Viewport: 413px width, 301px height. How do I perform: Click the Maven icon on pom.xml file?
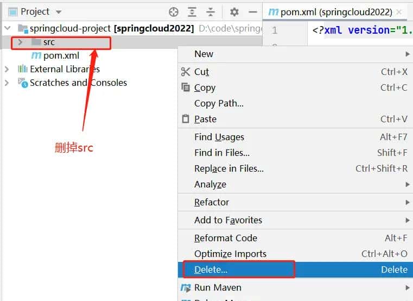click(36, 55)
